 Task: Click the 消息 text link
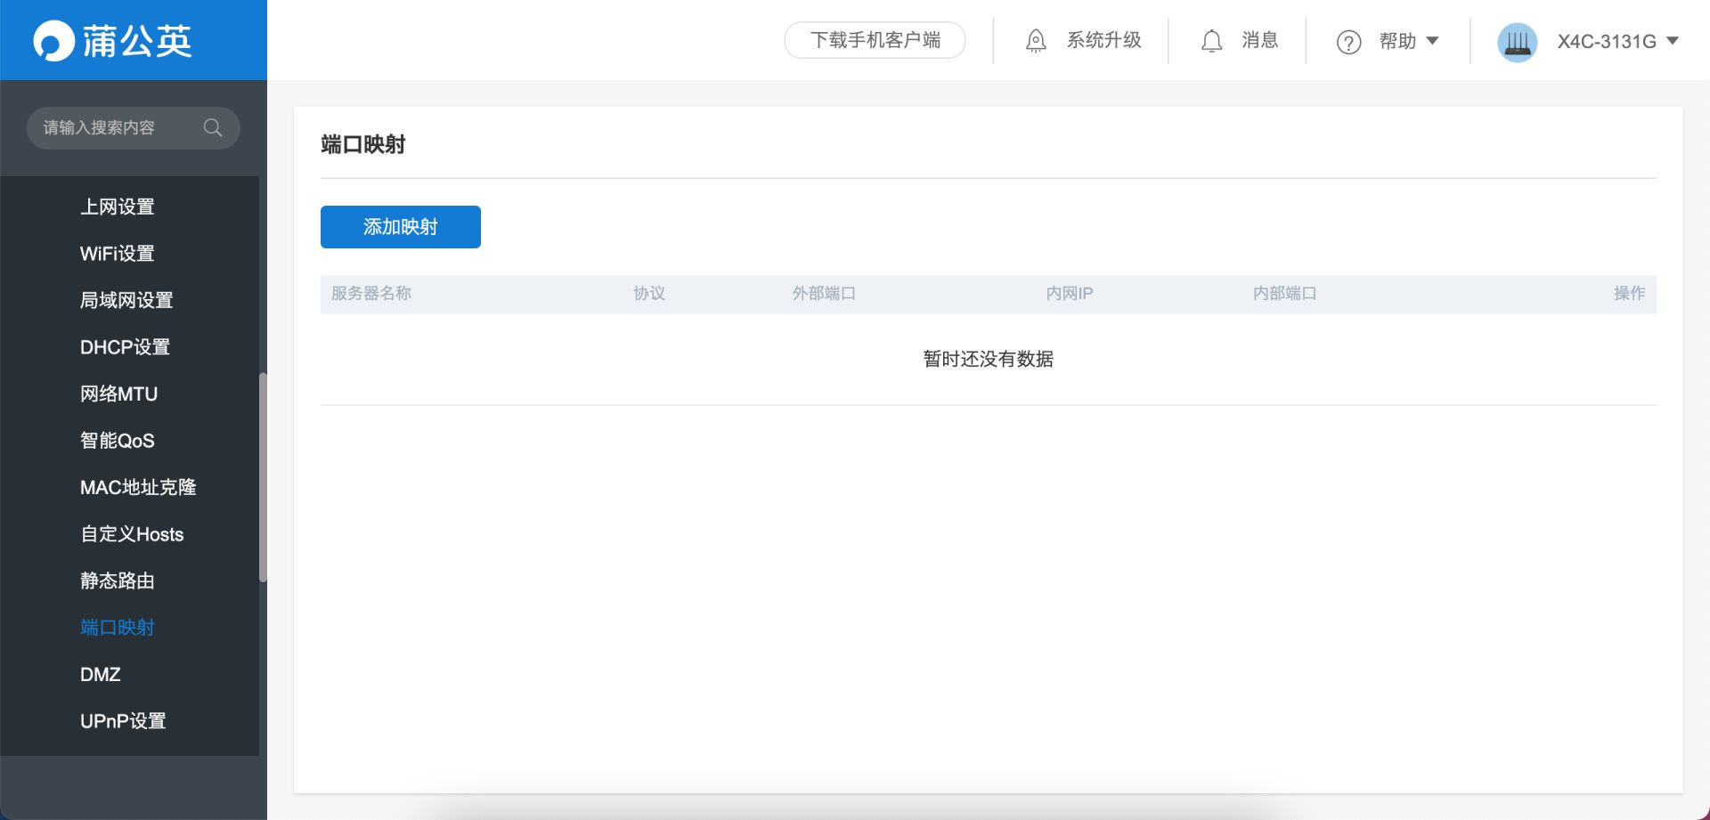point(1260,40)
